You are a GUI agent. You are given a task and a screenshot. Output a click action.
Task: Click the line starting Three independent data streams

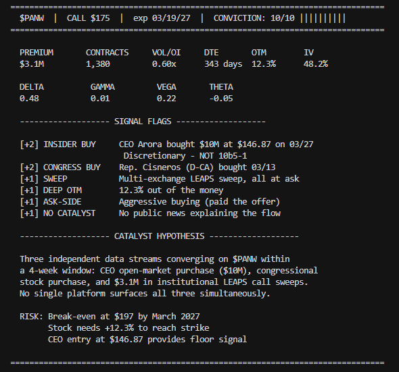[x=155, y=259]
